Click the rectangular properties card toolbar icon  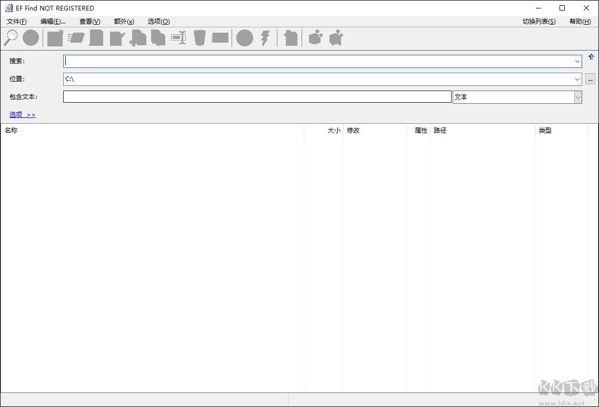220,38
